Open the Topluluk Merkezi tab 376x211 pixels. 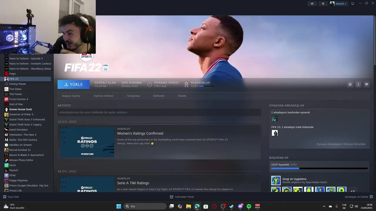coord(103,96)
